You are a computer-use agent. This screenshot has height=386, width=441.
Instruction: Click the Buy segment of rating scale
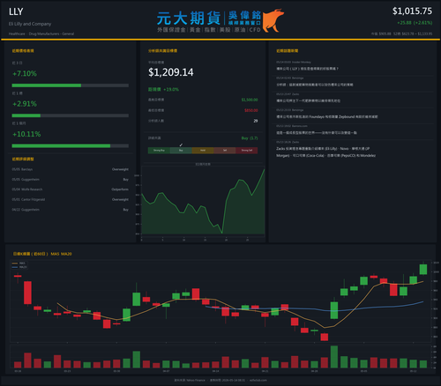[181, 151]
